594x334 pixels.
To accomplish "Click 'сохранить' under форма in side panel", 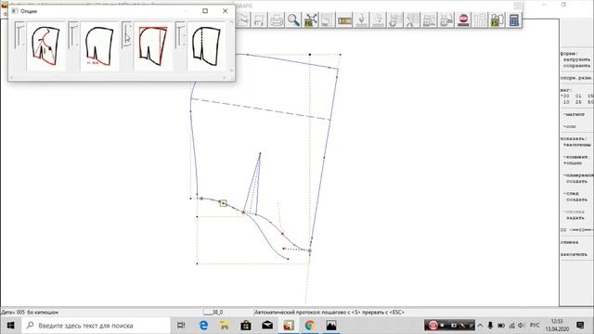I will pos(576,66).
